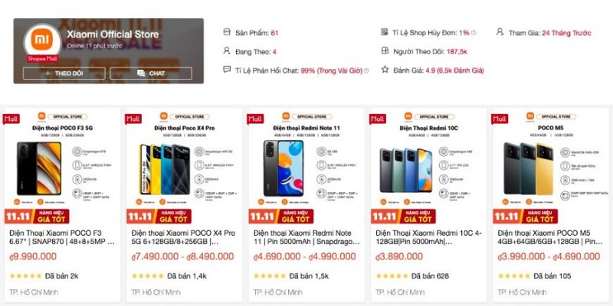The height and width of the screenshot is (306, 613).
Task: Click the help icon after Trong Vài Giờ
Action: (366, 70)
